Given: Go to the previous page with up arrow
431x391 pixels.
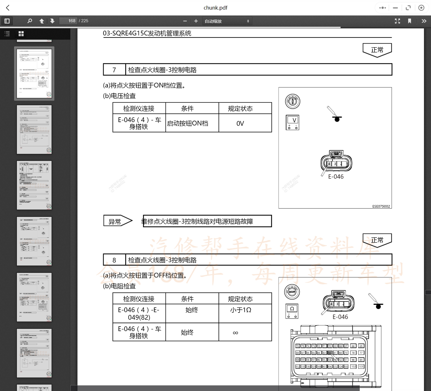Looking at the screenshot, I should 42,21.
